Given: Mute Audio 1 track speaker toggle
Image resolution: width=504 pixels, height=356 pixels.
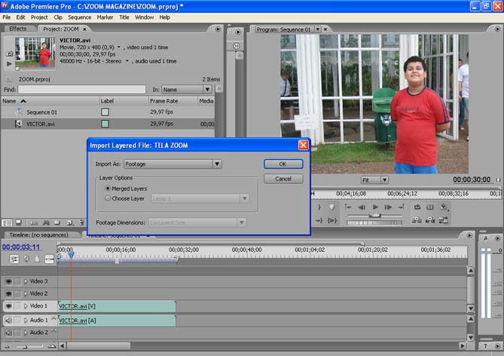Looking at the screenshot, I should pos(9,320).
